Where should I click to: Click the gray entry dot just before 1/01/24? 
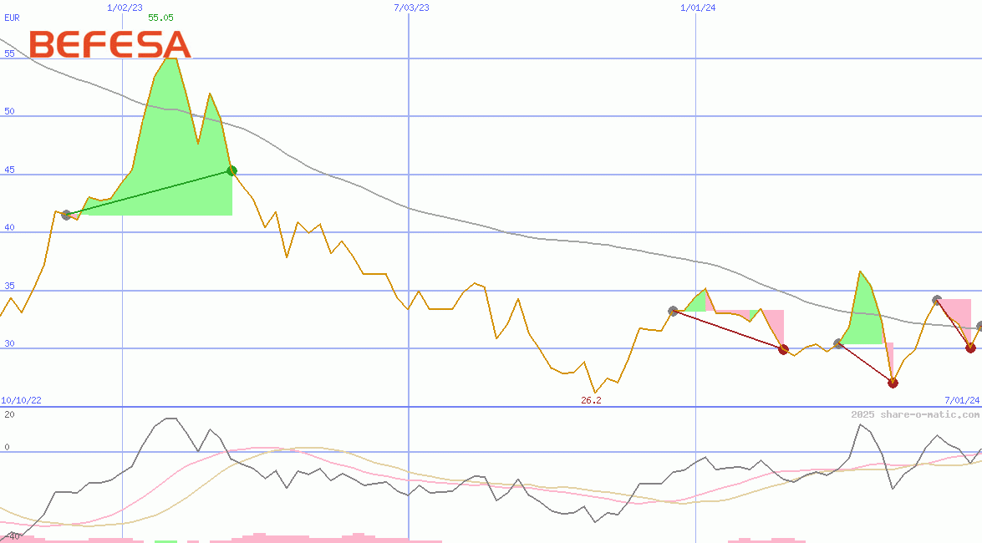[x=674, y=311]
